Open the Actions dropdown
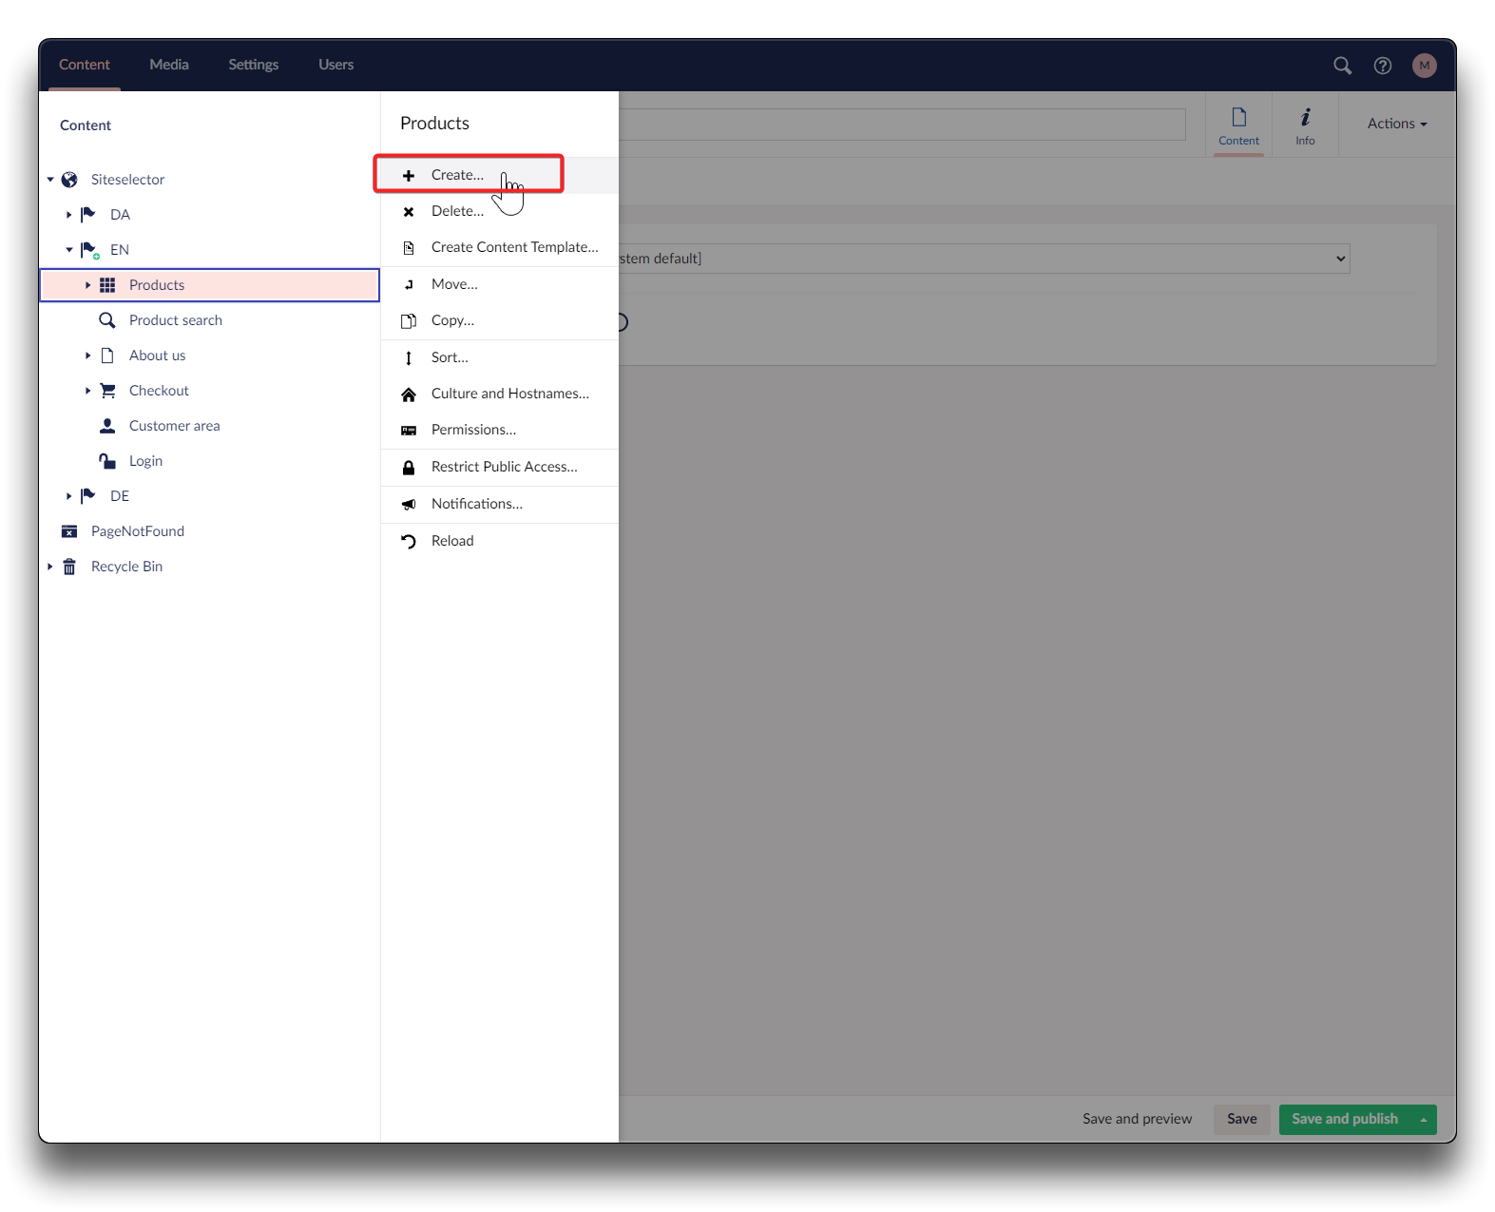This screenshot has height=1212, width=1495. tap(1396, 124)
